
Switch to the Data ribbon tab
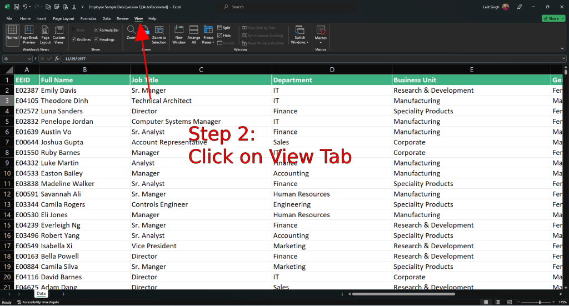click(x=106, y=18)
